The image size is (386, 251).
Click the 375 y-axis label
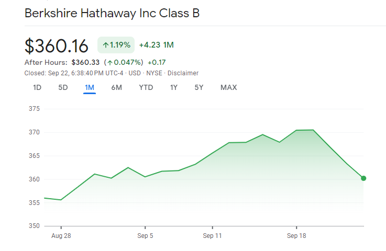[34, 109]
